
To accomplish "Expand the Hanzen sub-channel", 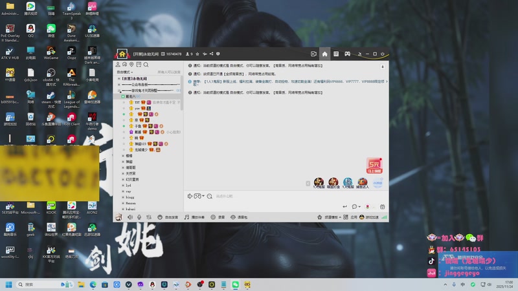I will click(x=123, y=203).
